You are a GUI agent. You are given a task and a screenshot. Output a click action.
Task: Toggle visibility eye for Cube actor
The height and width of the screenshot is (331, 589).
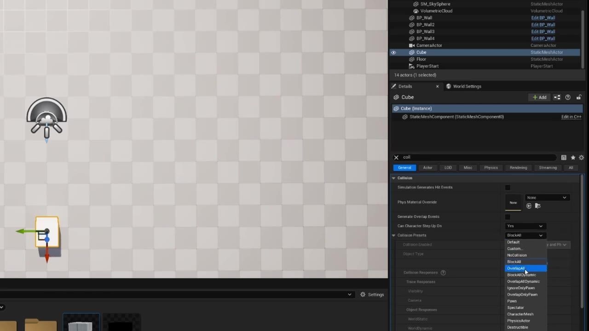tap(393, 52)
